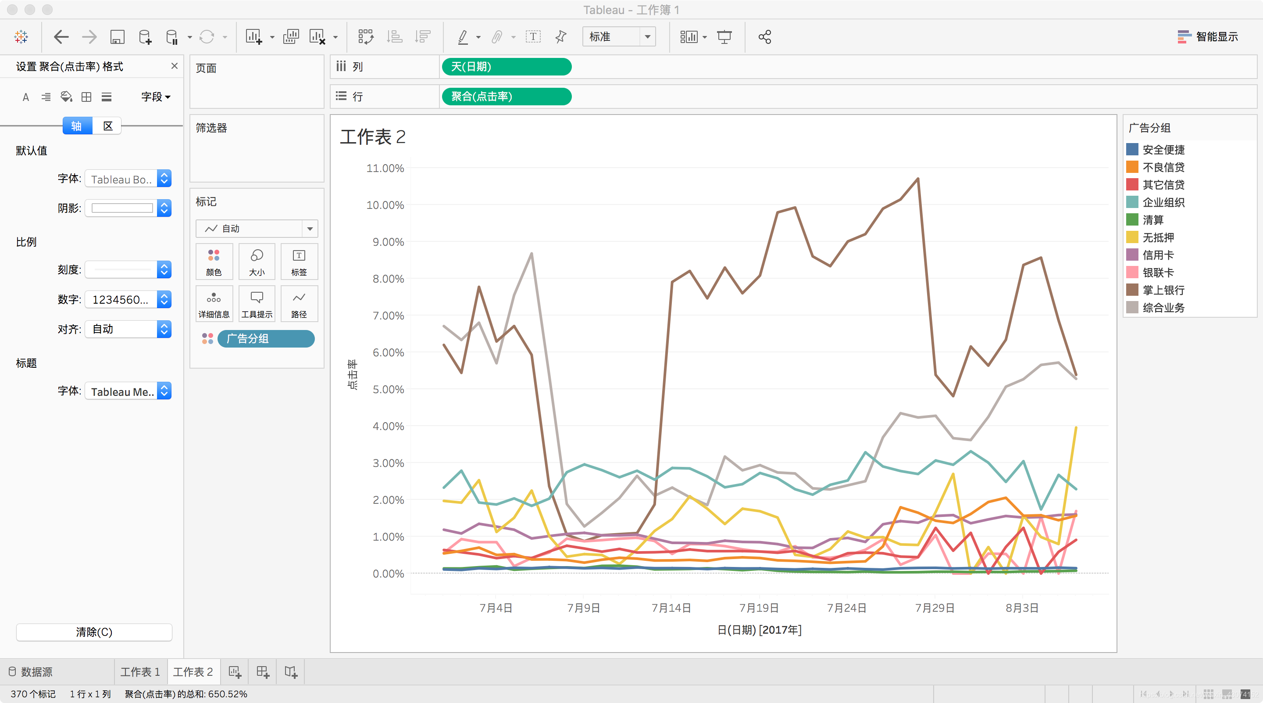This screenshot has width=1263, height=703.
Task: Switch to the 工作表 1 tab
Action: coord(140,671)
